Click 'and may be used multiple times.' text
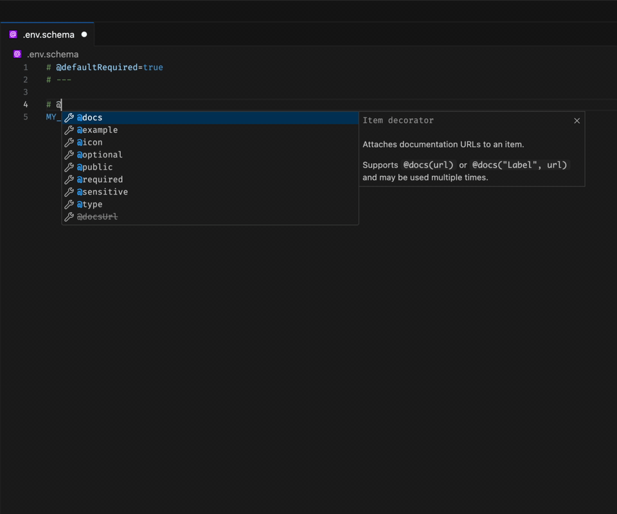 click(425, 177)
